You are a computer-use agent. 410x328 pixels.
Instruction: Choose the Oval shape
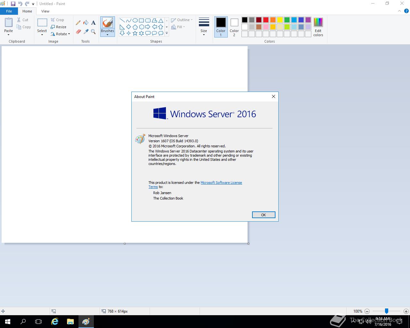click(x=135, y=20)
